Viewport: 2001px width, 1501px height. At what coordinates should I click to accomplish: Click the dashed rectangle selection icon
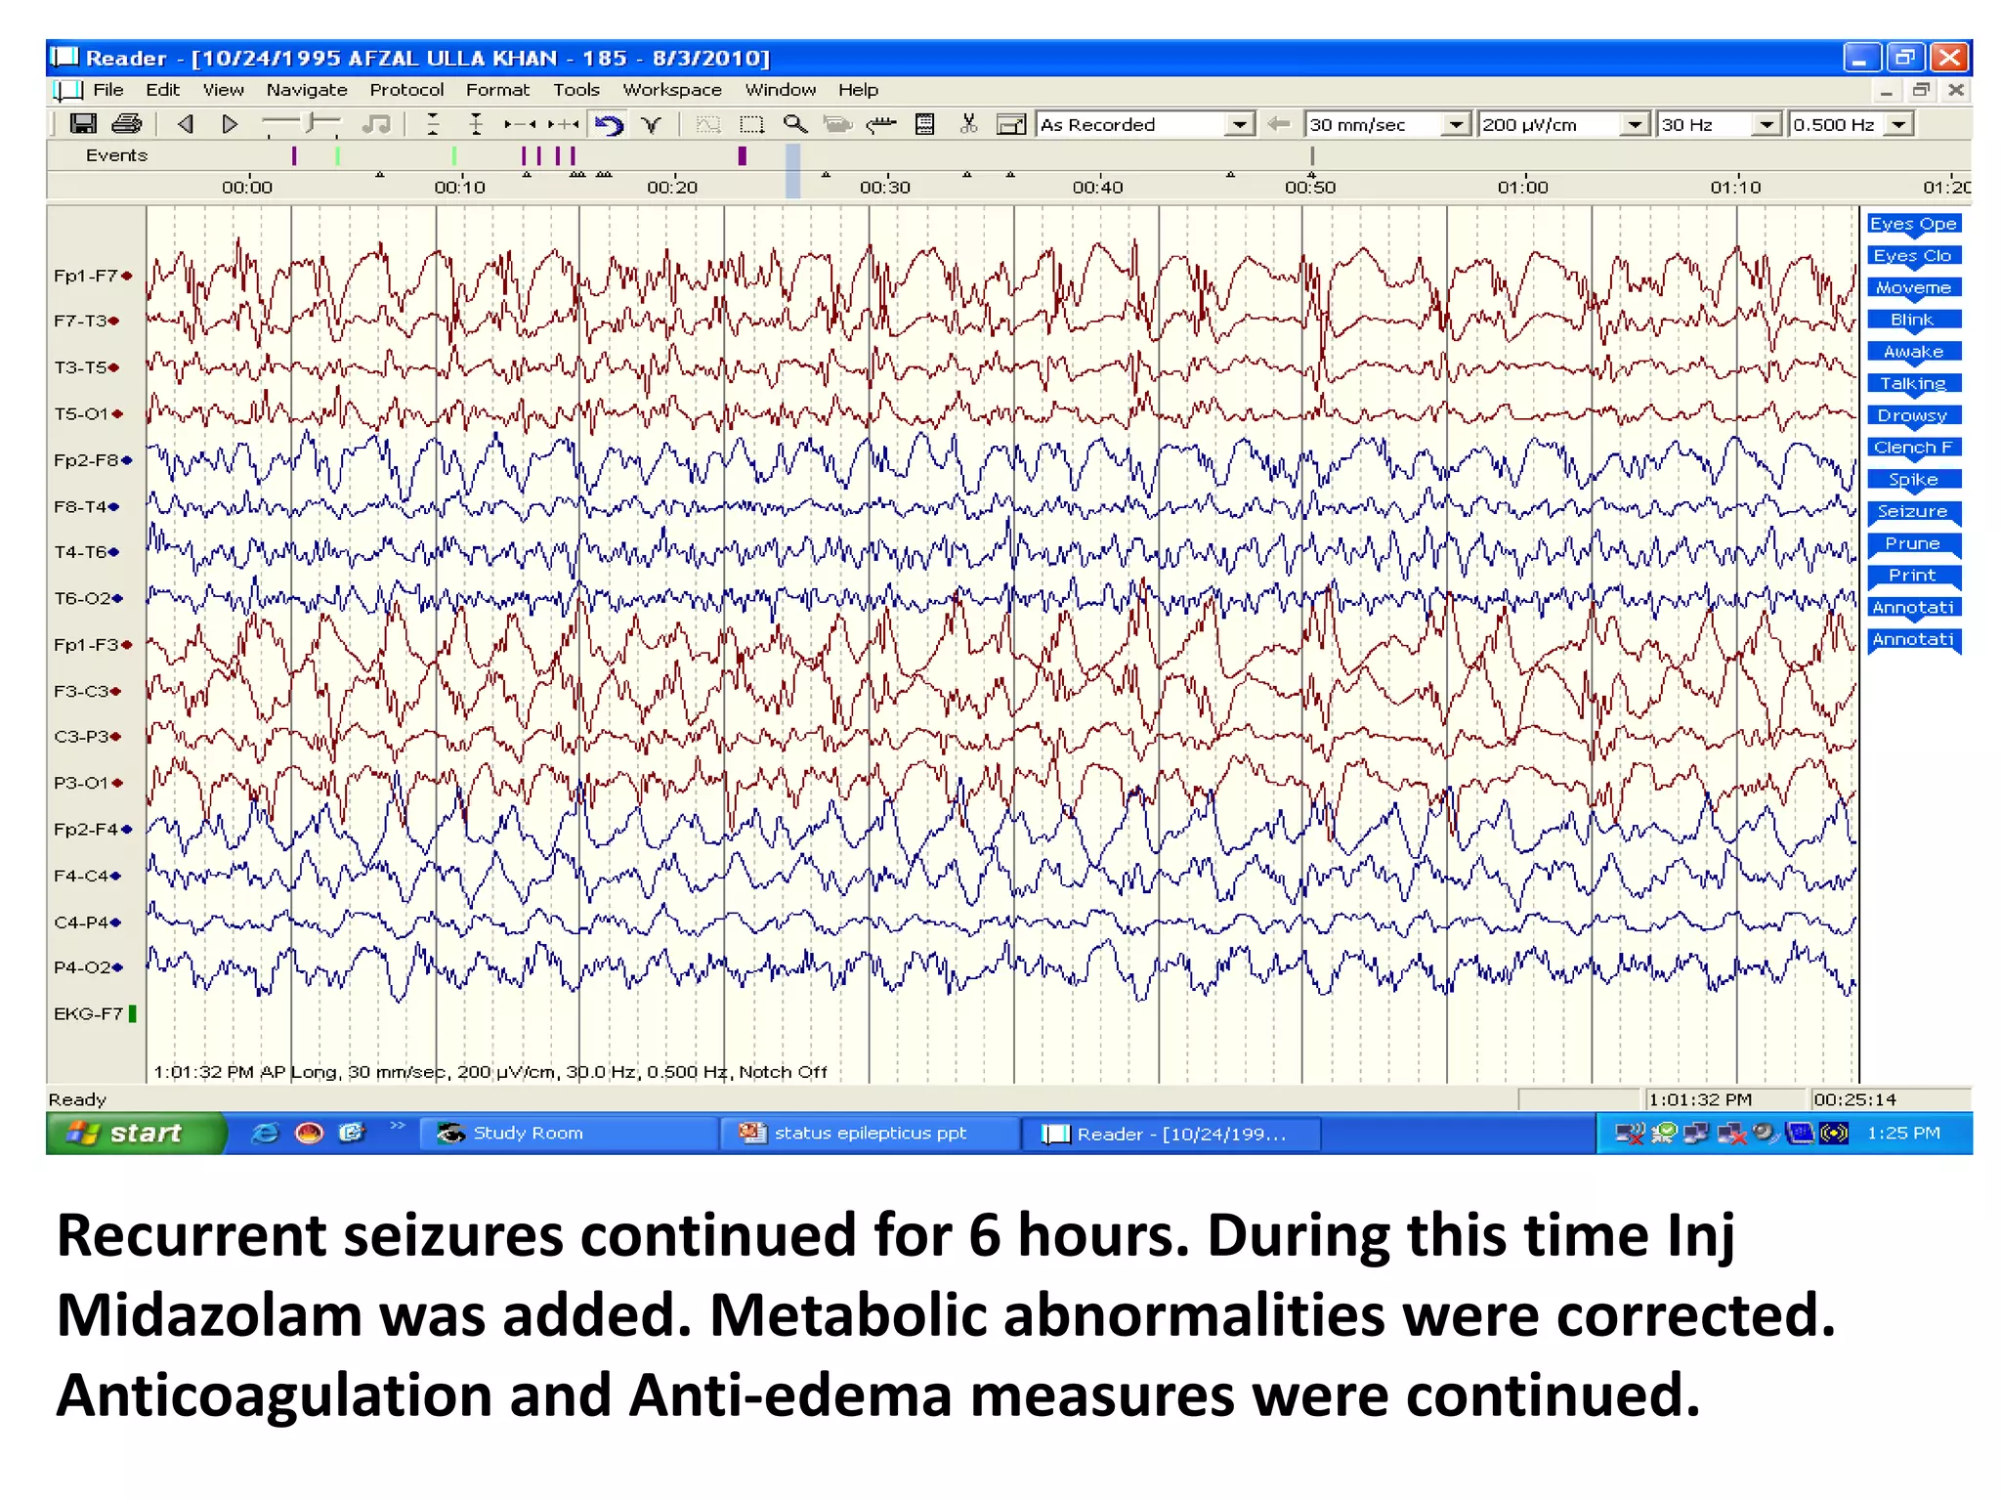click(751, 124)
